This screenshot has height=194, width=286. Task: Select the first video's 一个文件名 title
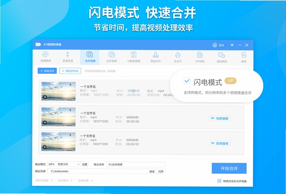(x=88, y=86)
